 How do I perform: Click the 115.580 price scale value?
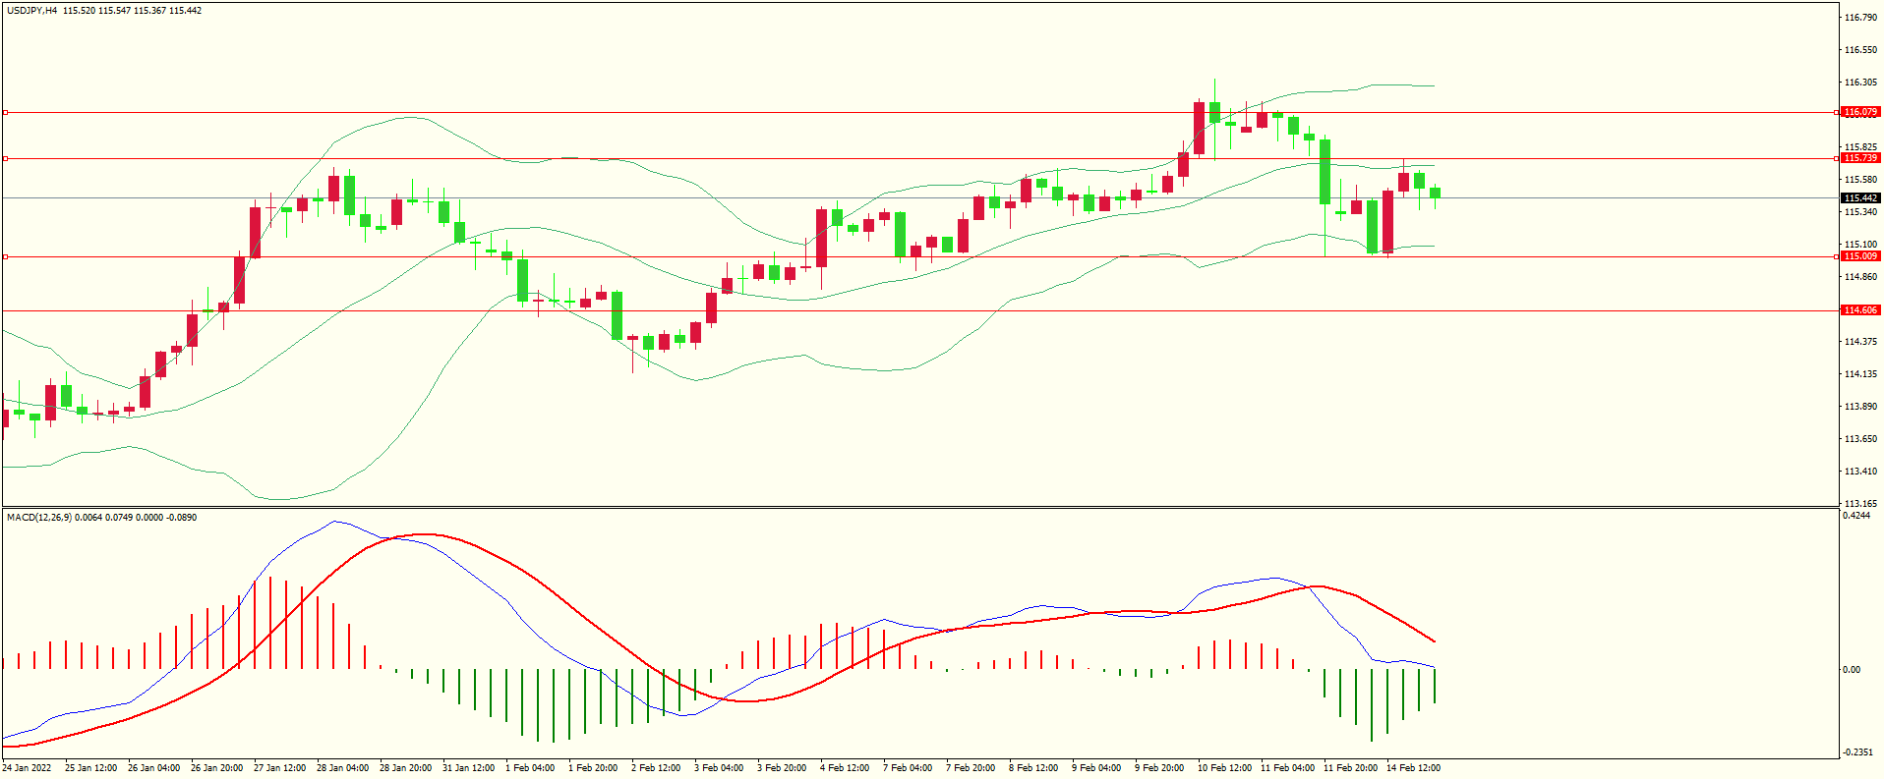click(x=1861, y=180)
